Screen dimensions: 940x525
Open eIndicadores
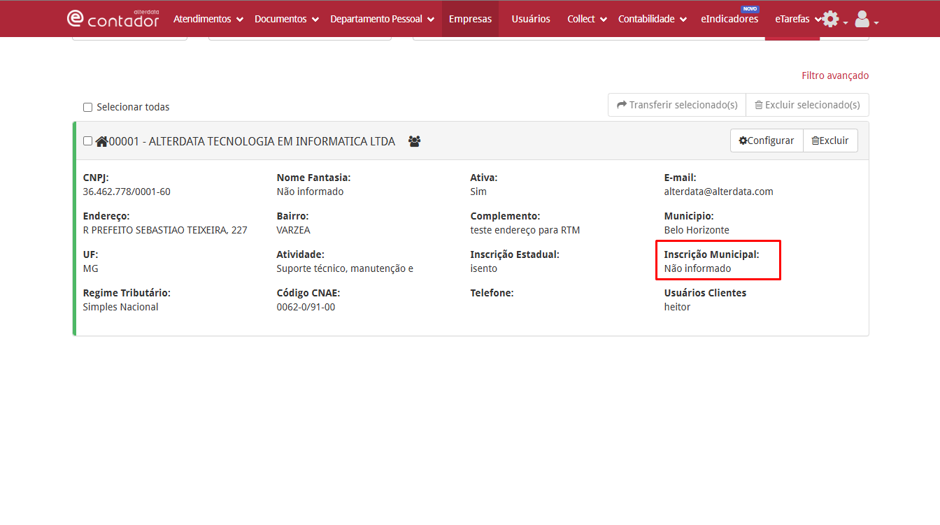point(729,19)
